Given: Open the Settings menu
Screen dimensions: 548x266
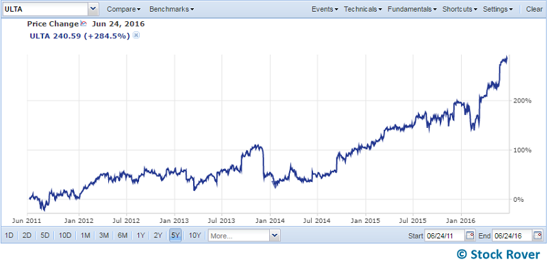Looking at the screenshot, I should tap(498, 9).
